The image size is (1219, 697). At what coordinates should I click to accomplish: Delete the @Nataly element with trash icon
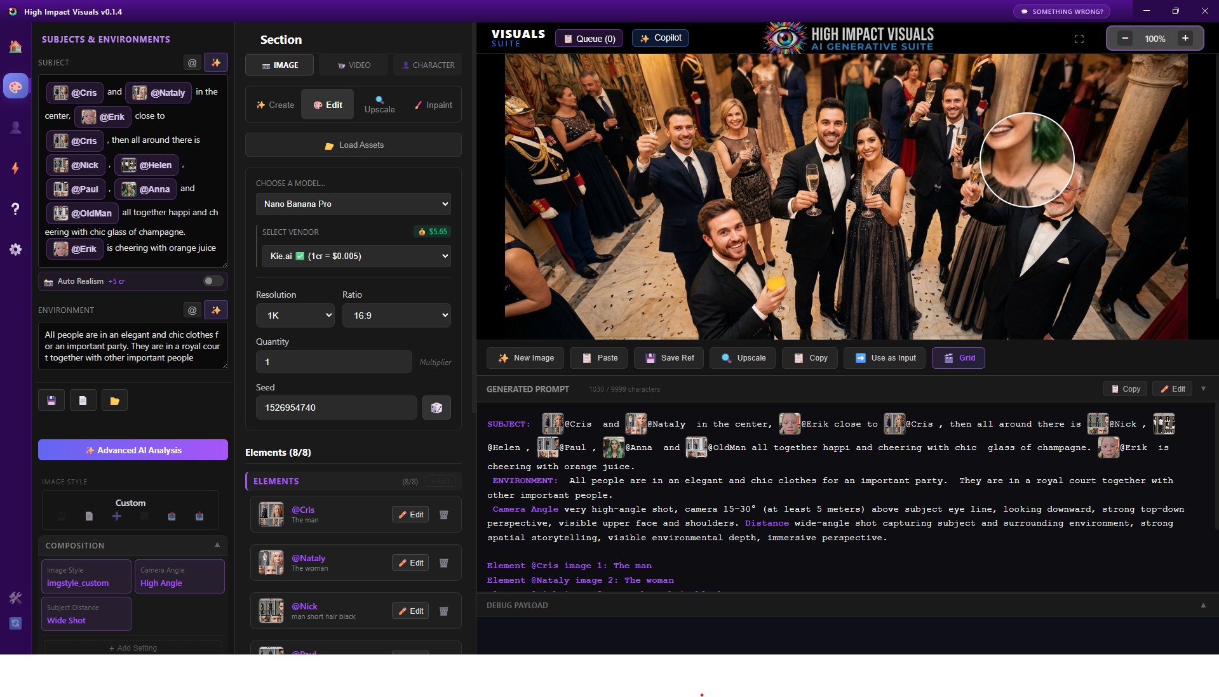tap(444, 563)
